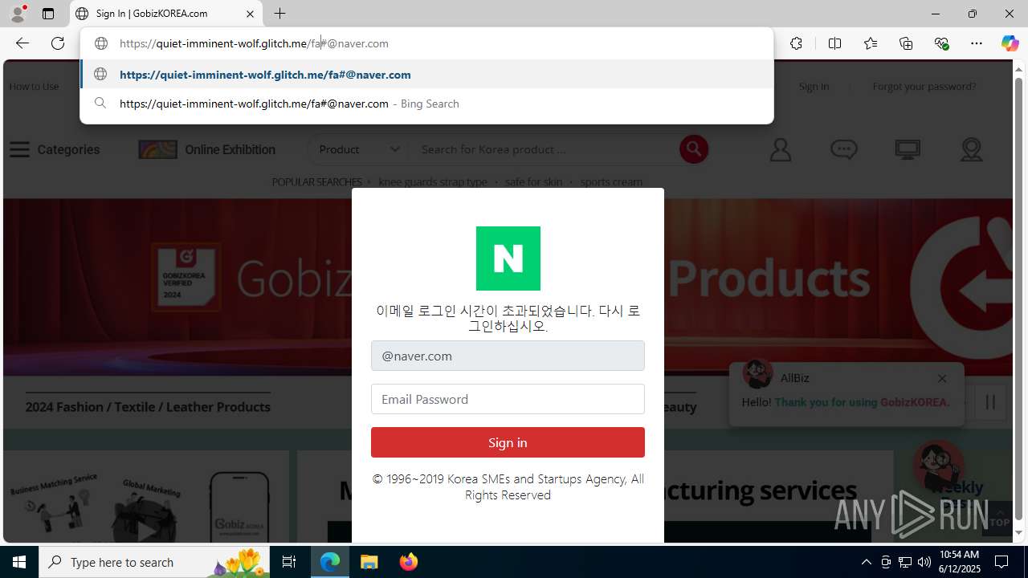The width and height of the screenshot is (1028, 578).
Task: Open Forgot your password link
Action: pyautogui.click(x=924, y=86)
